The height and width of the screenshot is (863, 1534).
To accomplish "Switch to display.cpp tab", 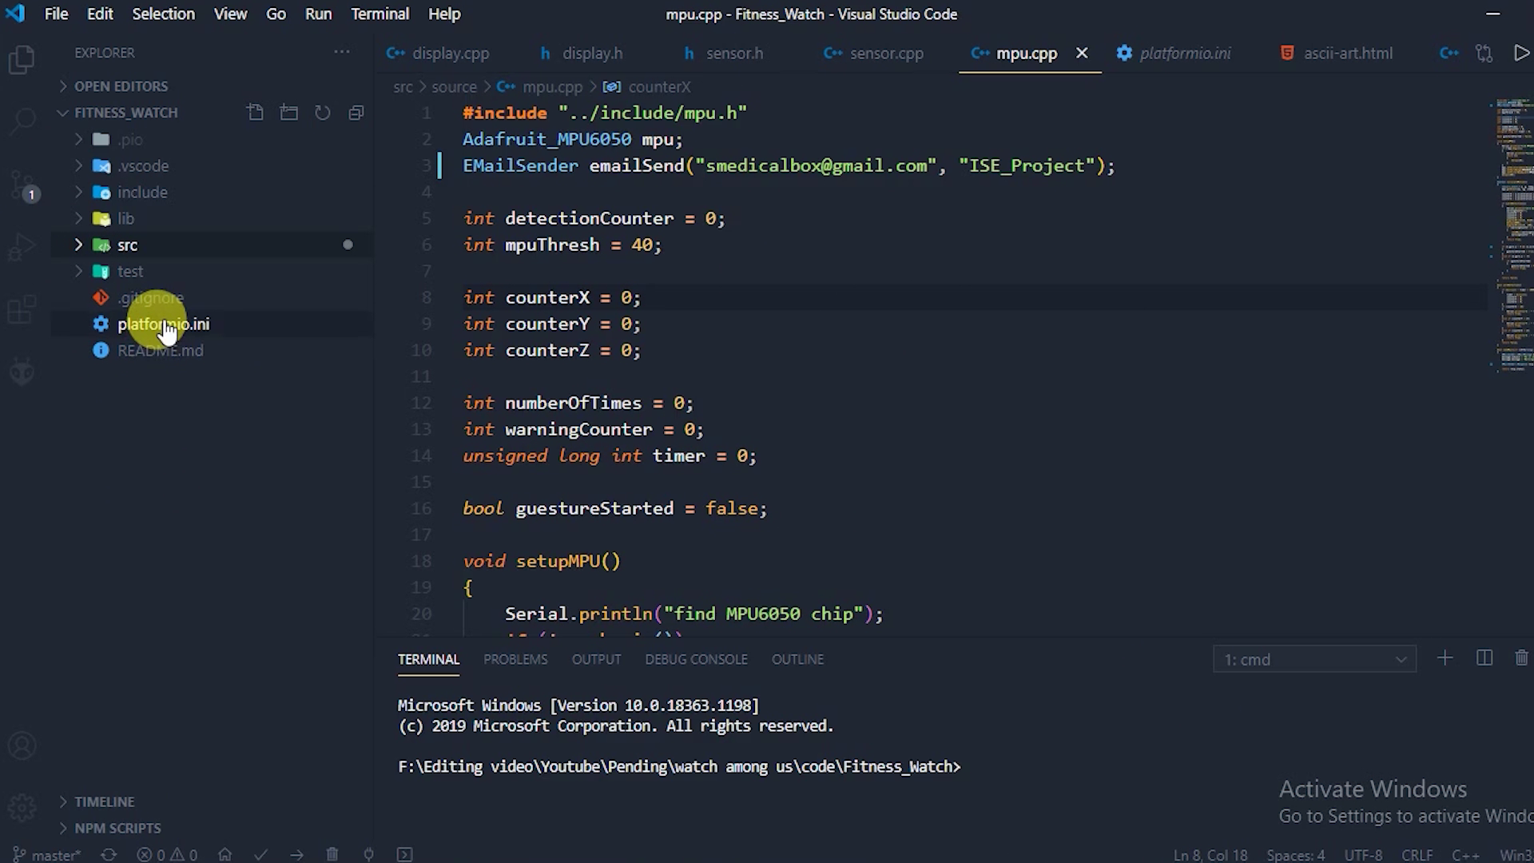I will (x=438, y=54).
